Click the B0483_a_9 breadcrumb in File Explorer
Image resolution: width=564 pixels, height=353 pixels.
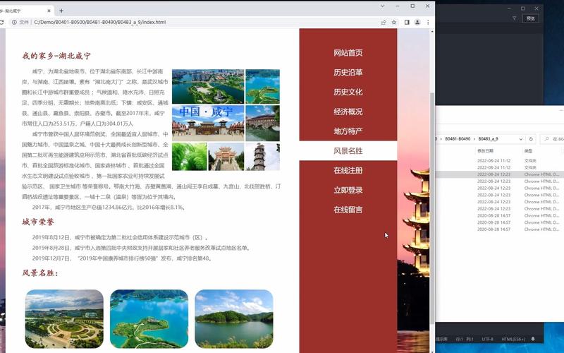(488, 139)
